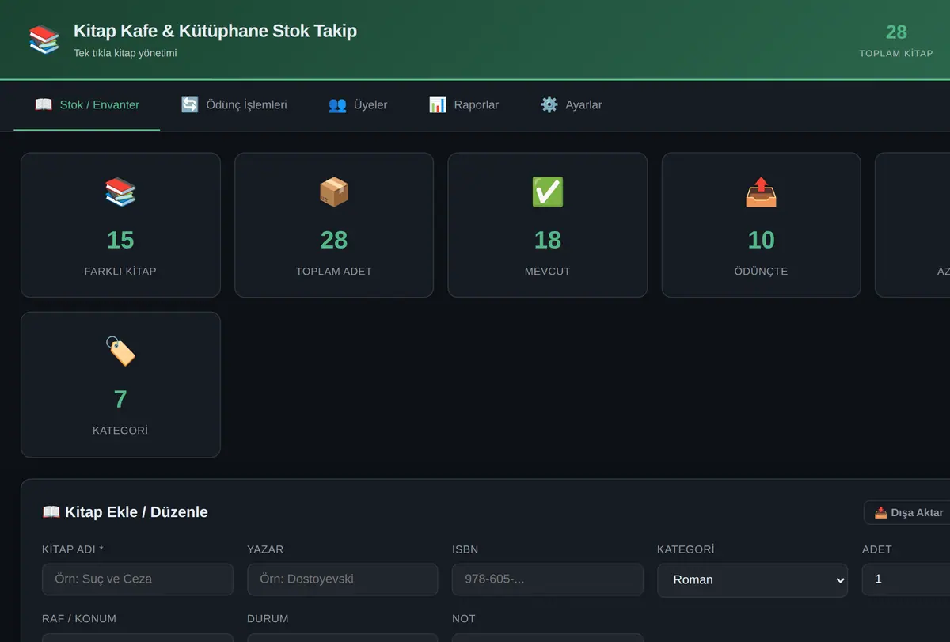Click the "TOPLAM ADET" card label
The height and width of the screenshot is (642, 950).
click(x=334, y=272)
